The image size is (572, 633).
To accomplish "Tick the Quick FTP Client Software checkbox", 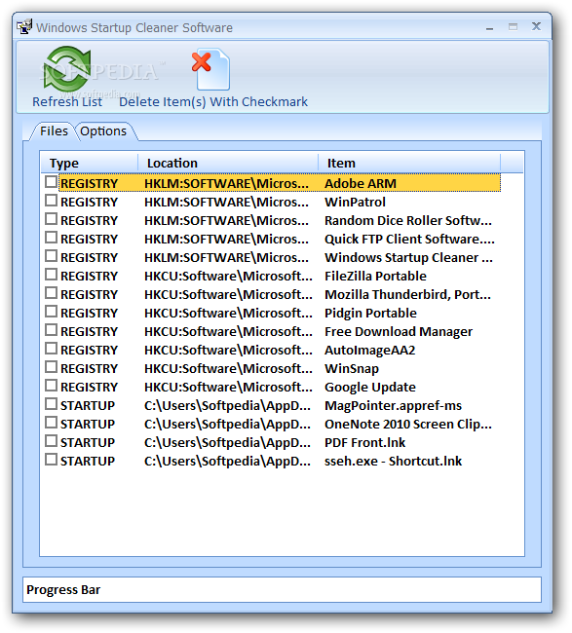I will (x=51, y=238).
